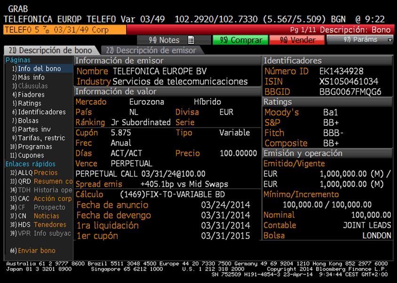
Task: Select the Info del bono page
Action: click(x=39, y=69)
